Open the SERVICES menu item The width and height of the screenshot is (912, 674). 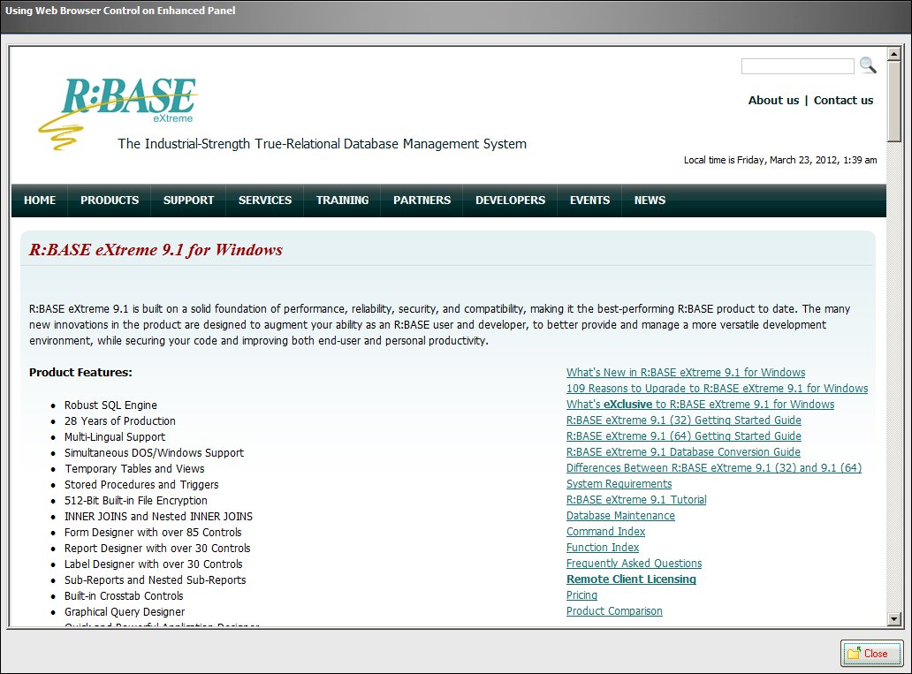click(265, 201)
